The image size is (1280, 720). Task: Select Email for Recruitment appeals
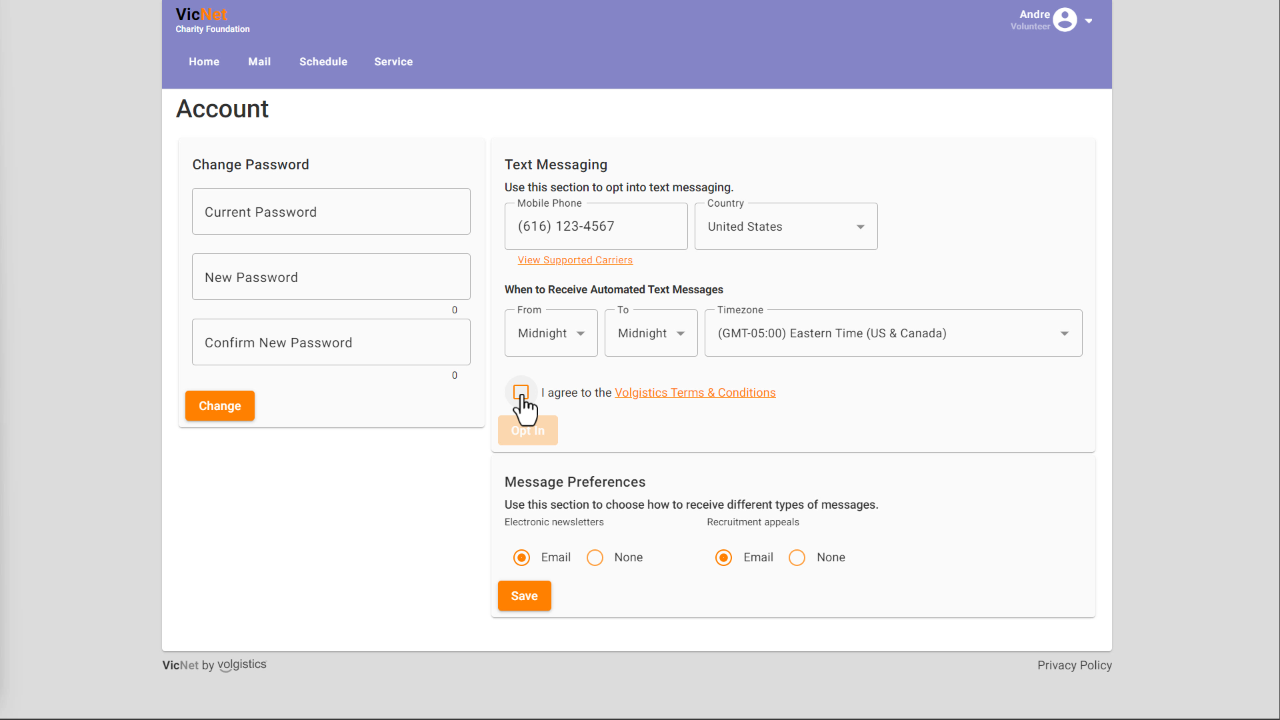tap(723, 557)
